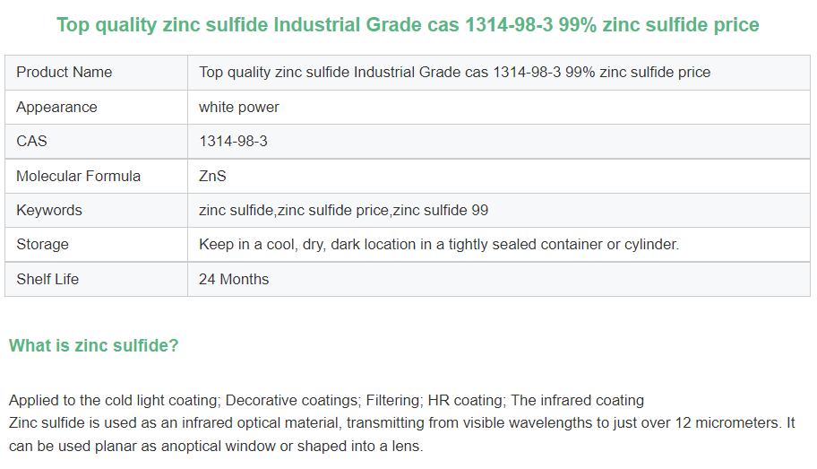Click the '24 Months' shelf life value
This screenshot has height=469, width=817.
tap(233, 279)
